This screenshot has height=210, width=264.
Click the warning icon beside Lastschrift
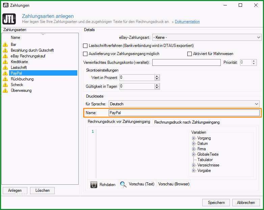tap(5, 68)
